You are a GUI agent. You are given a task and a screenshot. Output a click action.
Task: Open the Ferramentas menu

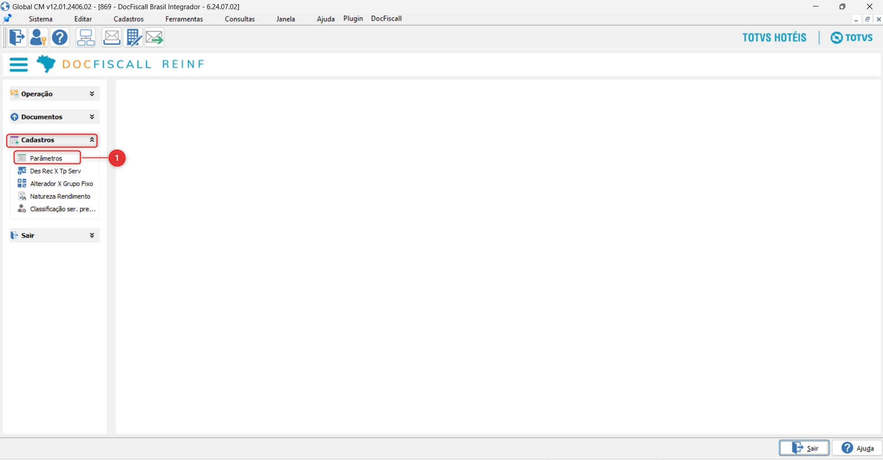point(184,19)
